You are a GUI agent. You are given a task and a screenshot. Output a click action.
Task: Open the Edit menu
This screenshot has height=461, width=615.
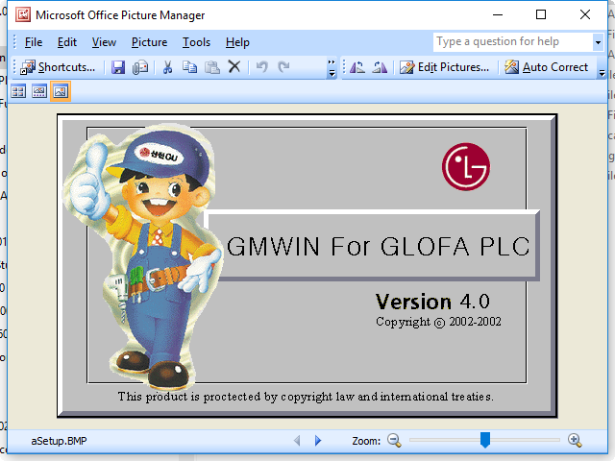[67, 42]
